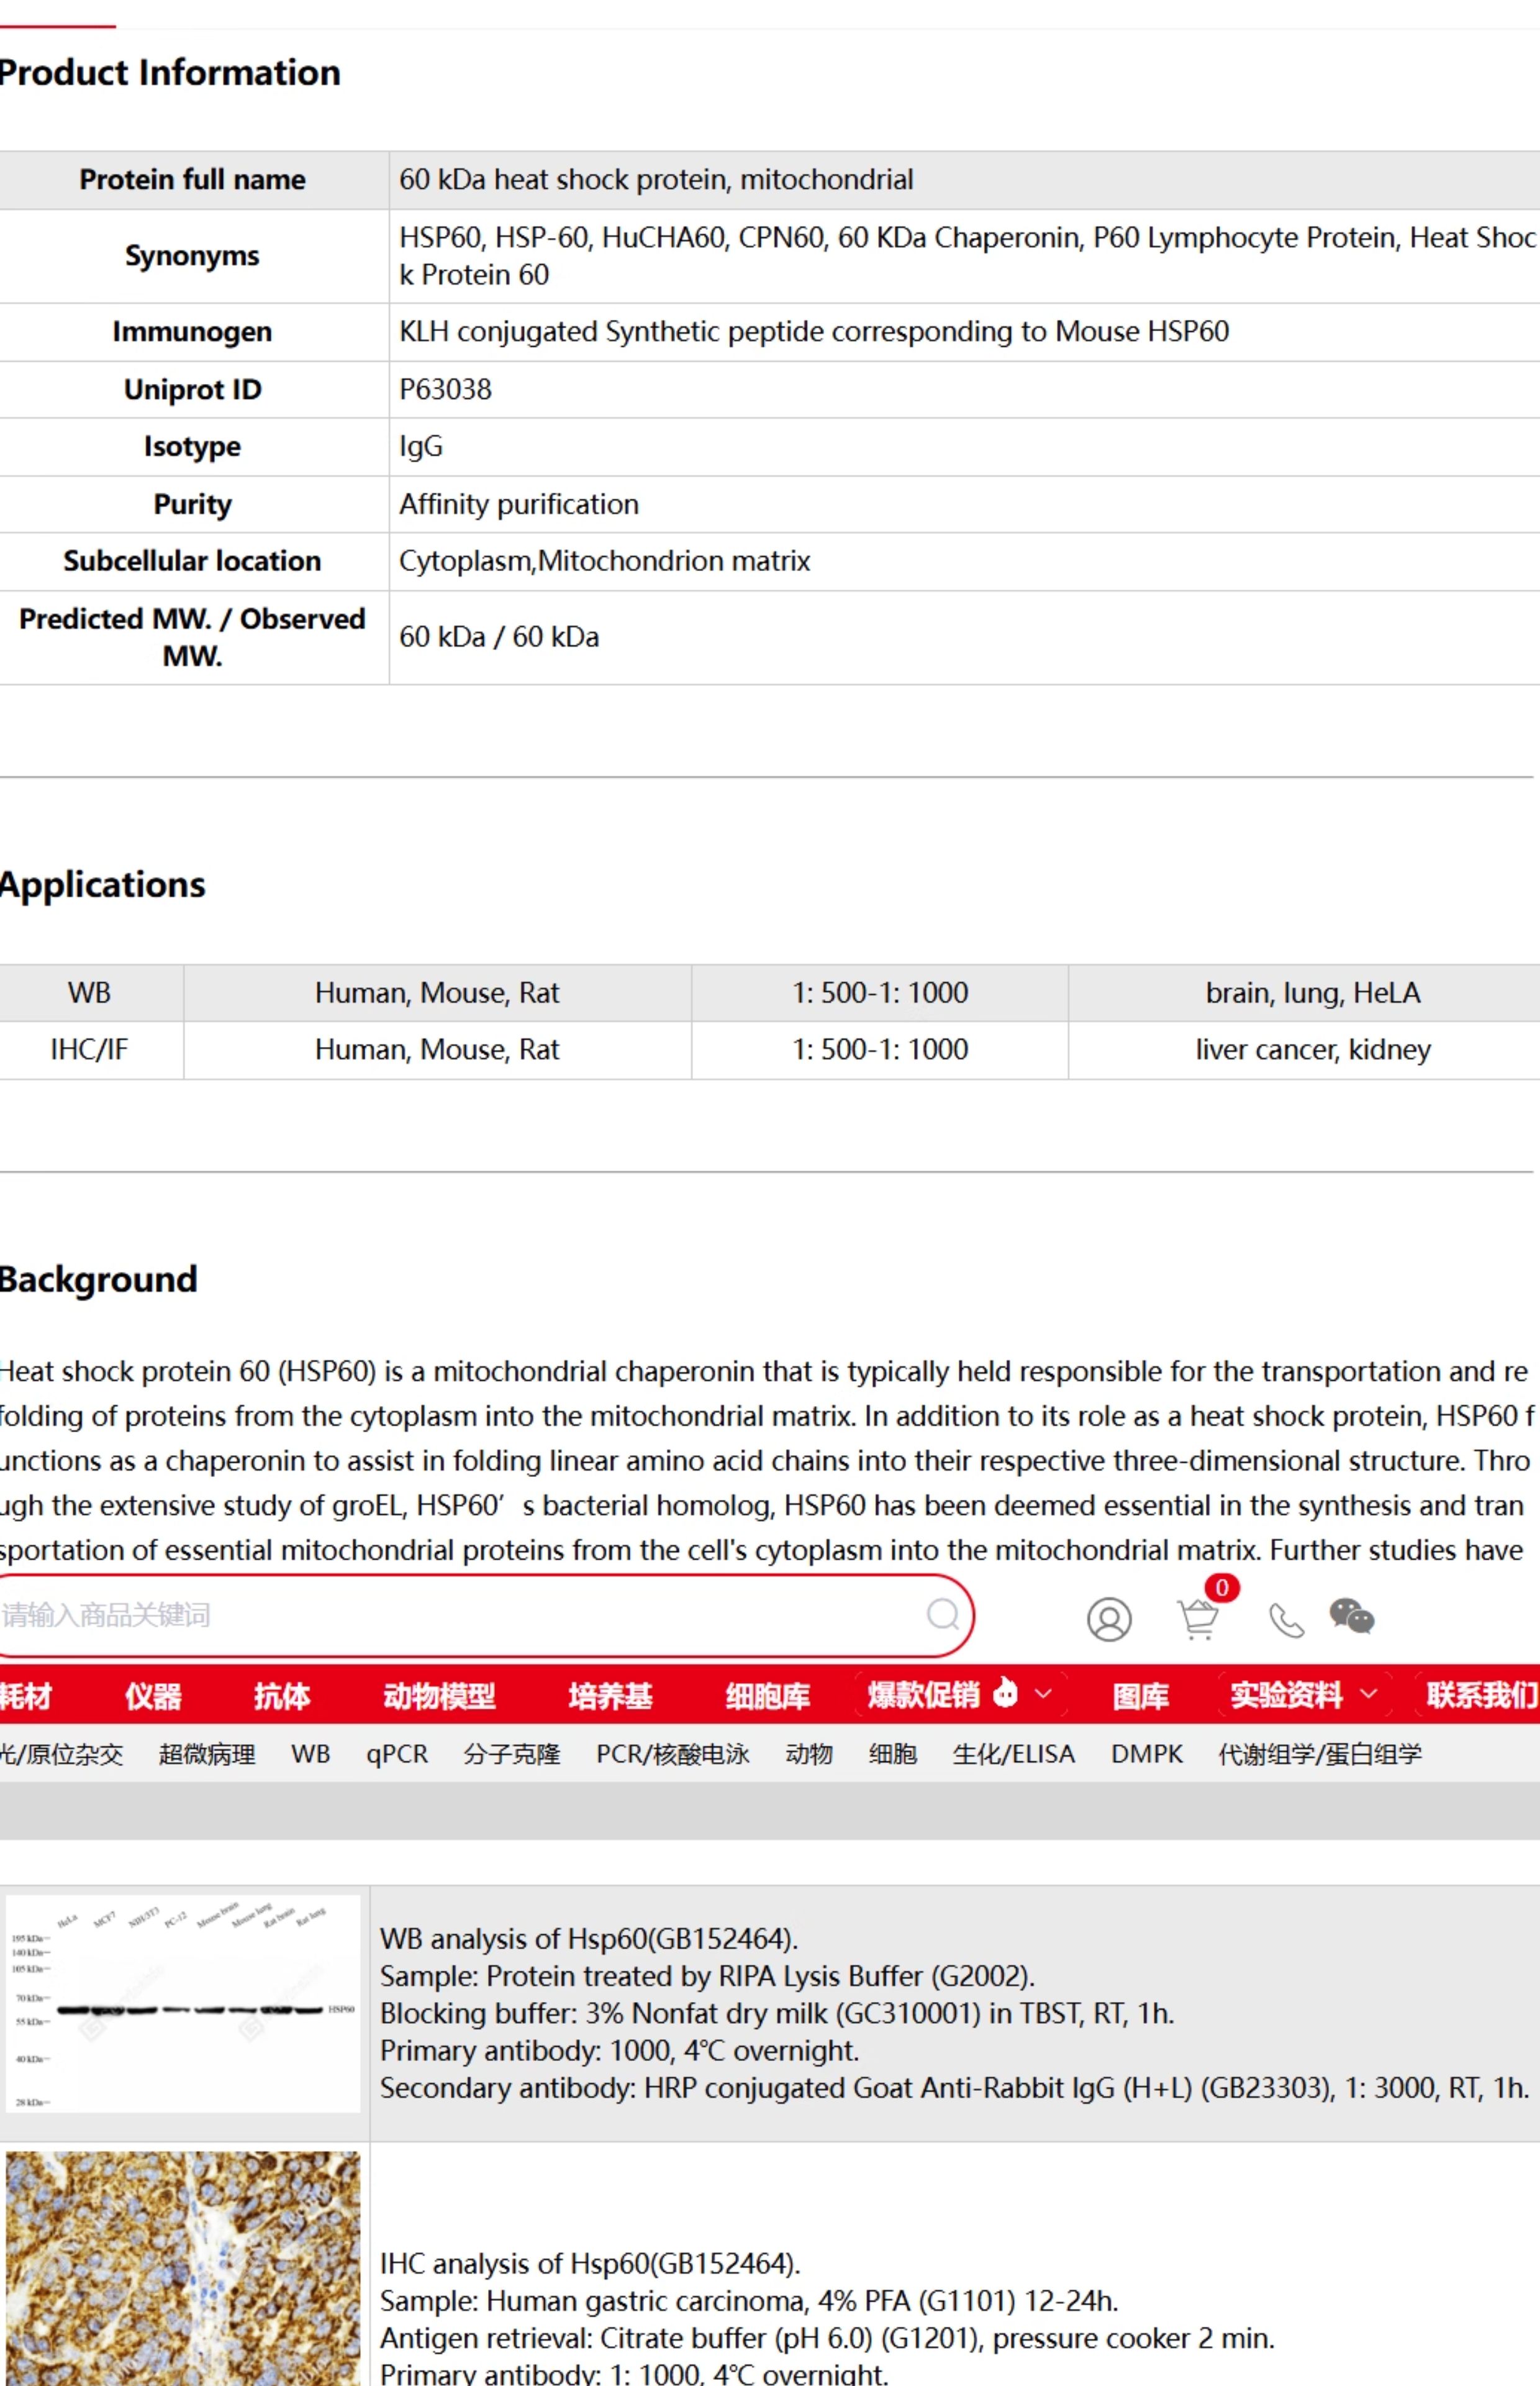The height and width of the screenshot is (2386, 1540).
Task: Focus the product keyword search field
Action: (x=460, y=1615)
